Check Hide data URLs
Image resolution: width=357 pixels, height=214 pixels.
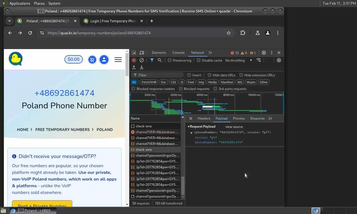coord(209,75)
